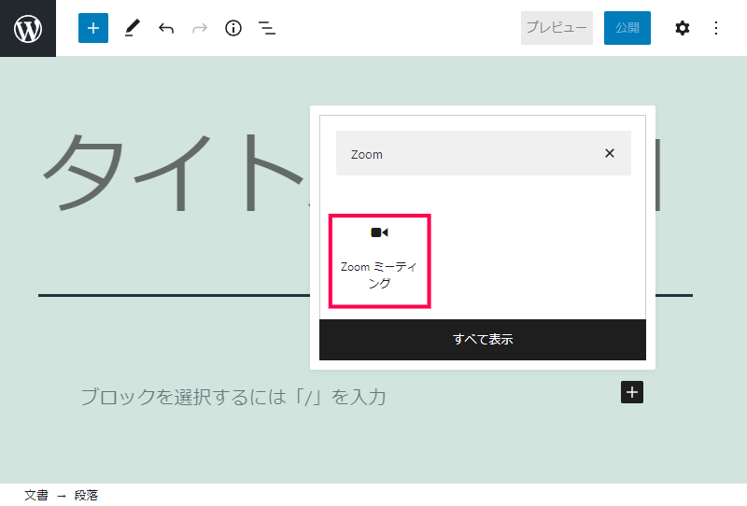
Task: Click the black add block button
Action: 632,392
